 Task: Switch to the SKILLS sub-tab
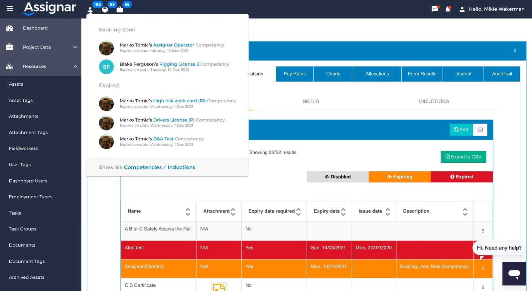pos(311,101)
